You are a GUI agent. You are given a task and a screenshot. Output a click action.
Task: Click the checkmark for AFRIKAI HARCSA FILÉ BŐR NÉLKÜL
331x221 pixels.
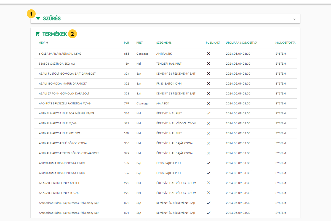(209, 113)
